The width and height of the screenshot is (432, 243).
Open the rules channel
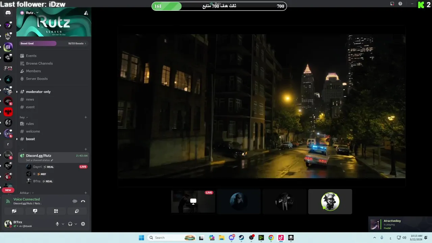tap(54, 124)
